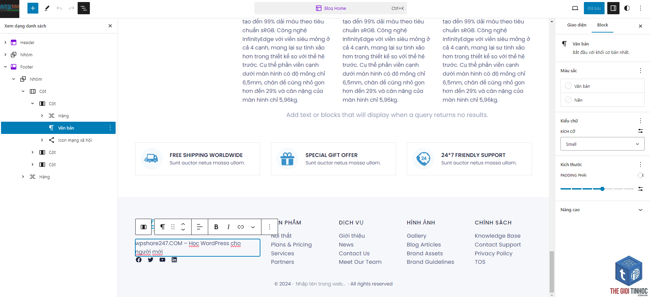Click the canvas vertical scrollbar thumb
This screenshot has height=297, width=650.
click(552, 272)
